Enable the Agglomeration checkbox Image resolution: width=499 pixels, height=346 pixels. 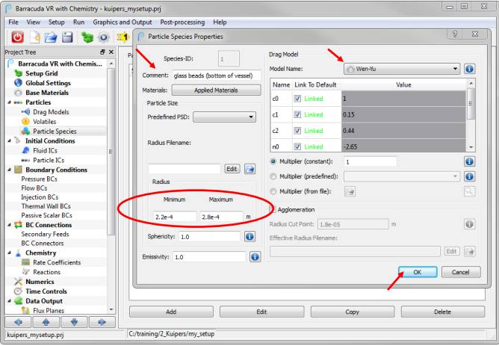click(273, 209)
